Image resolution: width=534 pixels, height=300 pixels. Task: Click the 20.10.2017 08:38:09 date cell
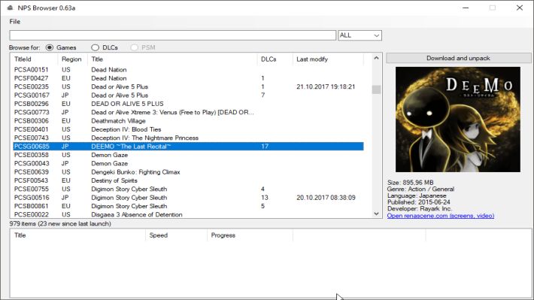point(326,198)
